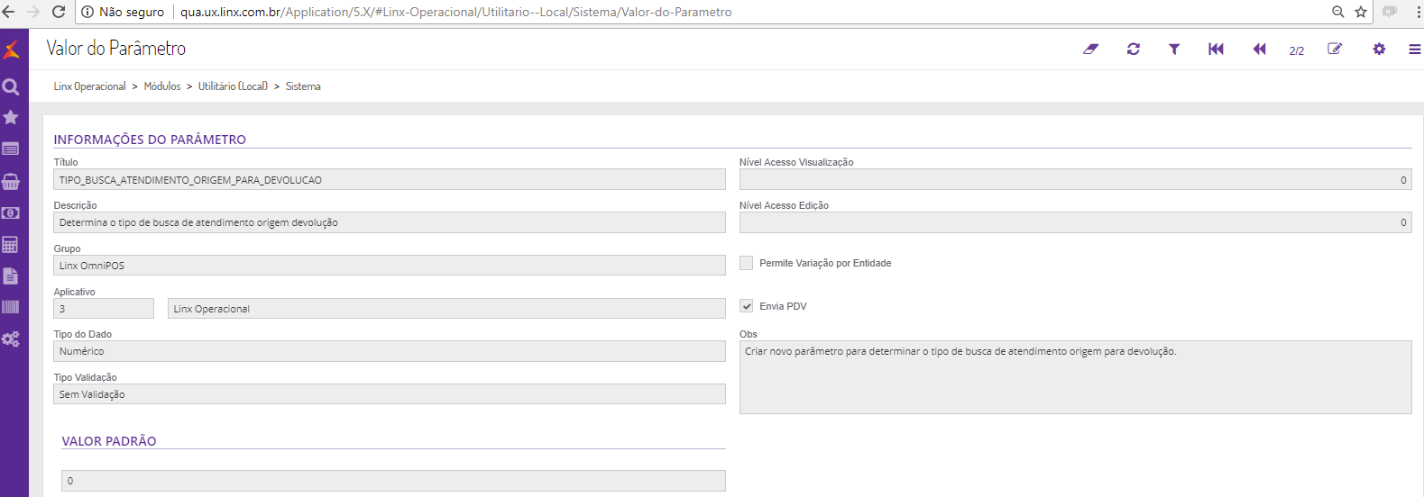Open favorites star in sidebar
Screen dimensions: 1424x497
click(x=11, y=117)
